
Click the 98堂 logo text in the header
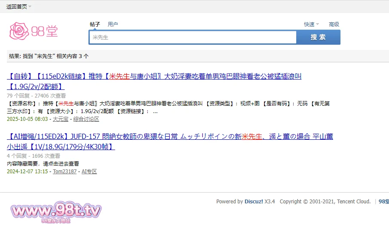pyautogui.click(x=44, y=31)
